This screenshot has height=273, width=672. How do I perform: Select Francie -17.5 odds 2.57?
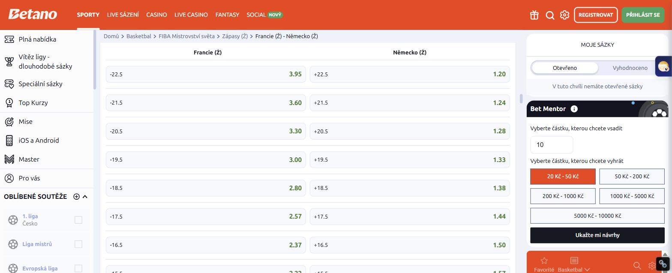[x=206, y=216]
